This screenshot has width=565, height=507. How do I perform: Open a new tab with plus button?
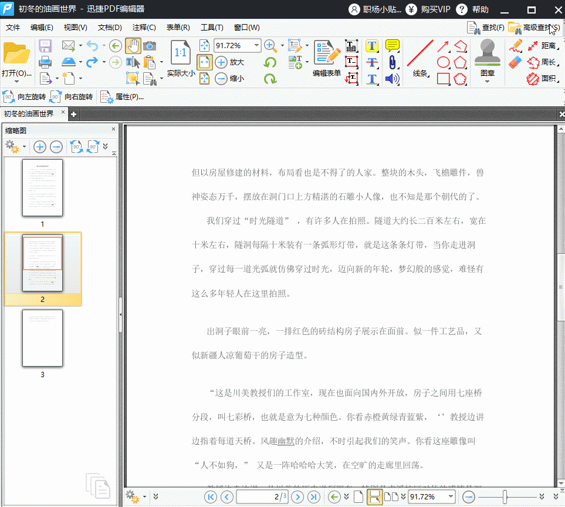73,114
